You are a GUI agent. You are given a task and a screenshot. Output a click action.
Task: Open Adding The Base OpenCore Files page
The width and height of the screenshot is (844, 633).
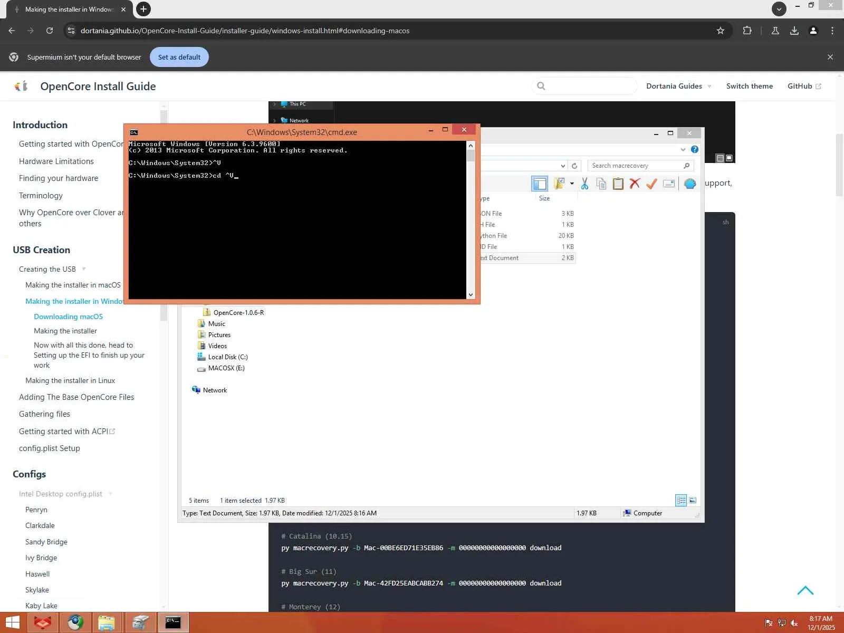pos(76,397)
